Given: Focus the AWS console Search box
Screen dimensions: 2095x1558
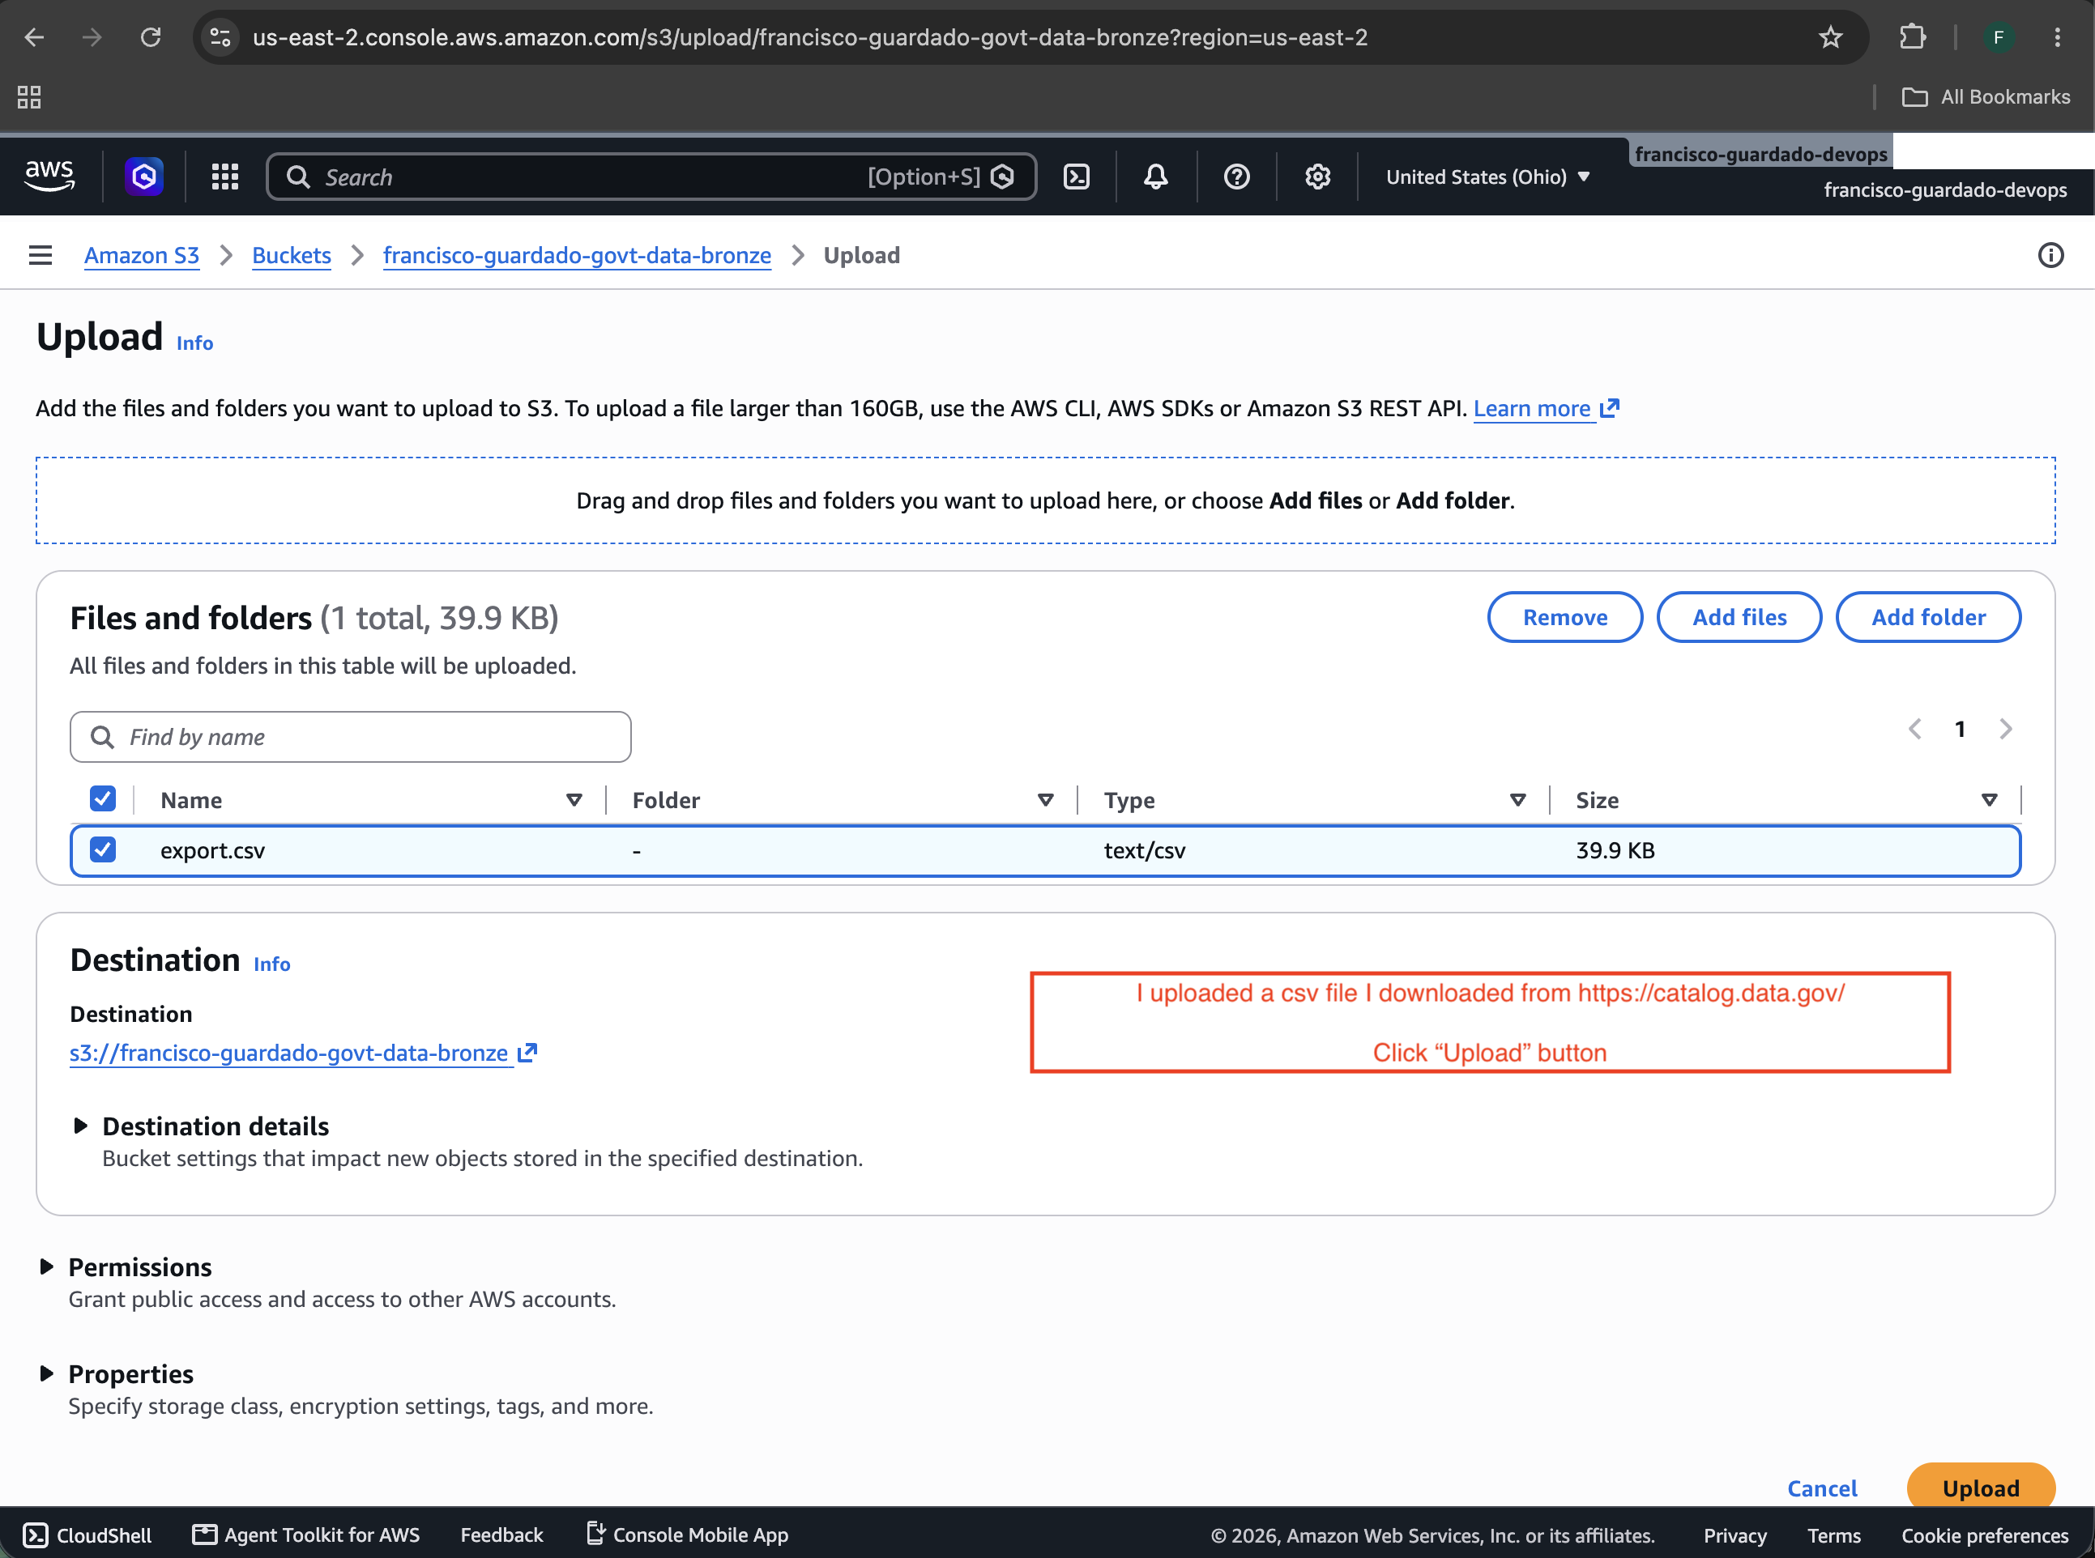Looking at the screenshot, I should click(651, 177).
